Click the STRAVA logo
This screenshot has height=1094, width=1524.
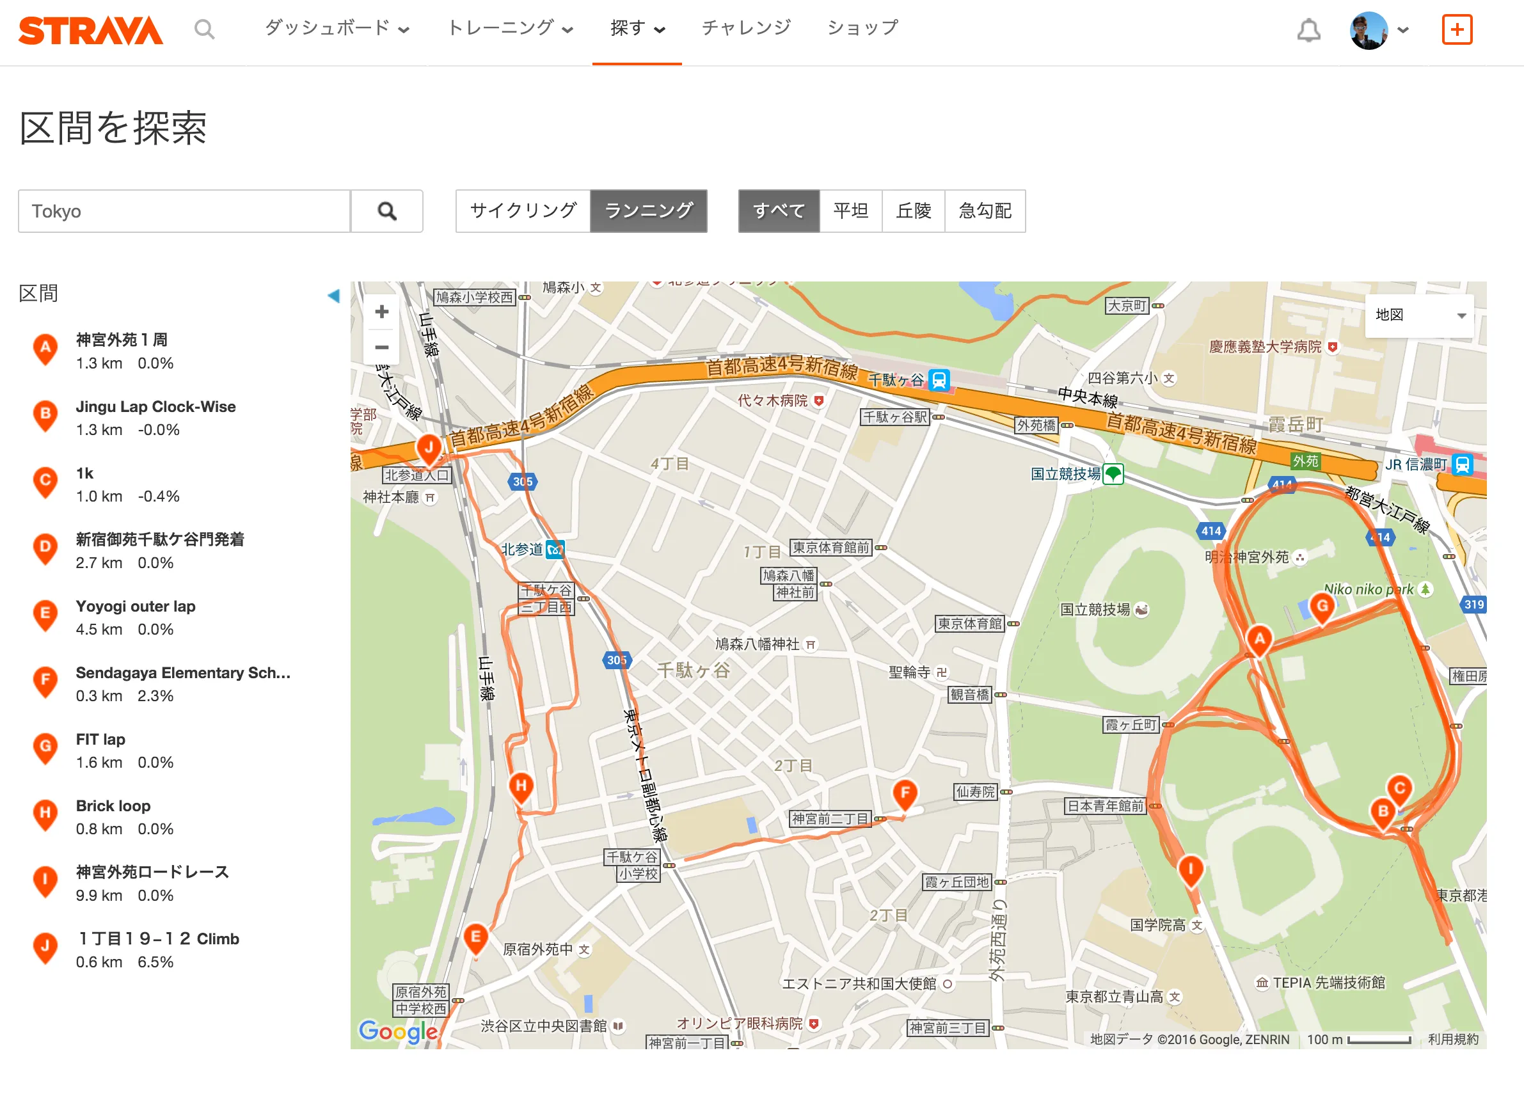tap(91, 29)
